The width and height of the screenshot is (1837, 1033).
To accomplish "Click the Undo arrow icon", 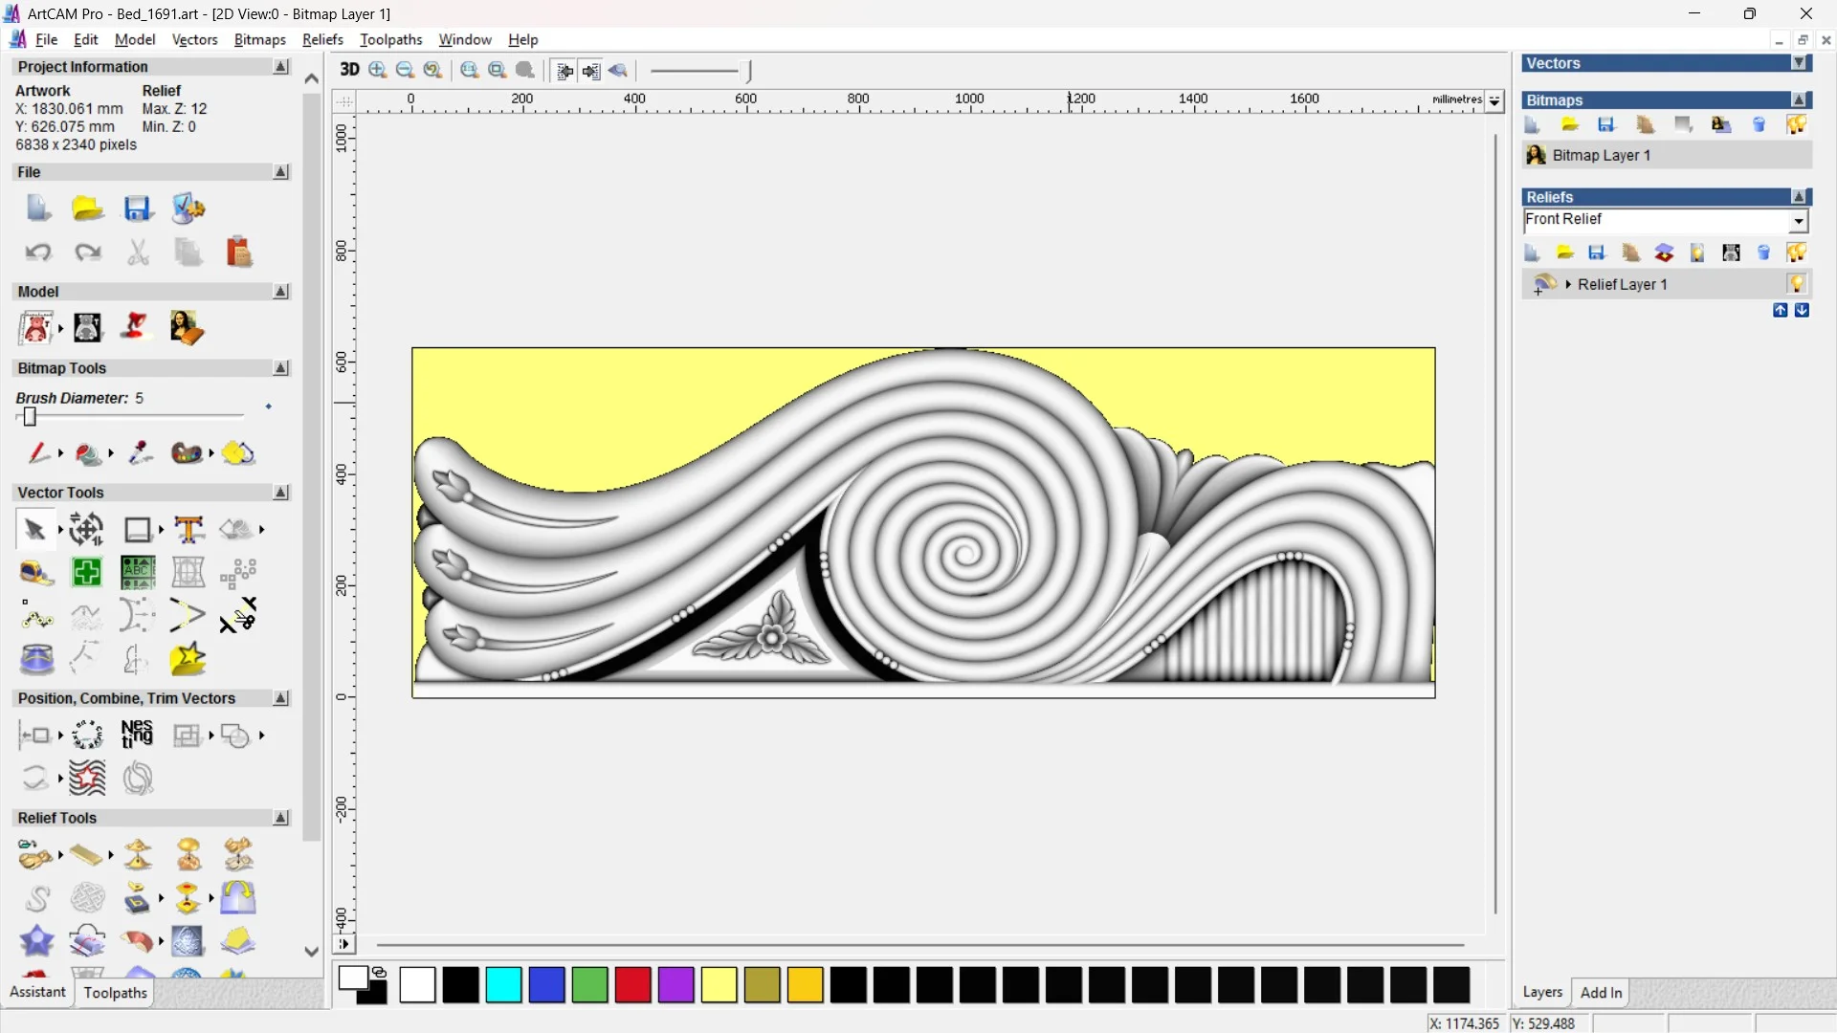I will 38,253.
